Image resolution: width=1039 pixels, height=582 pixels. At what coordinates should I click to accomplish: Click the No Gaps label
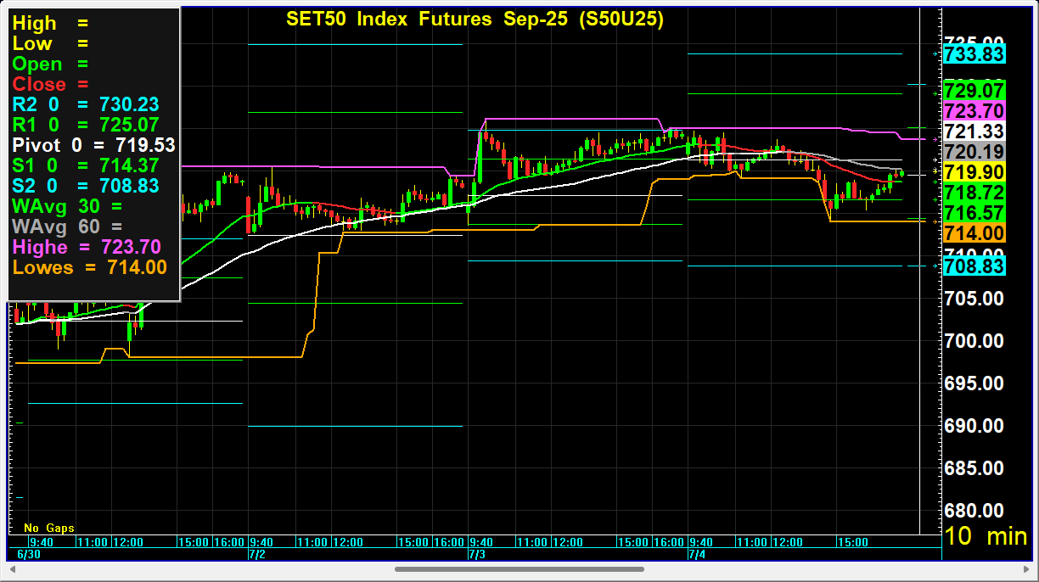(x=49, y=528)
